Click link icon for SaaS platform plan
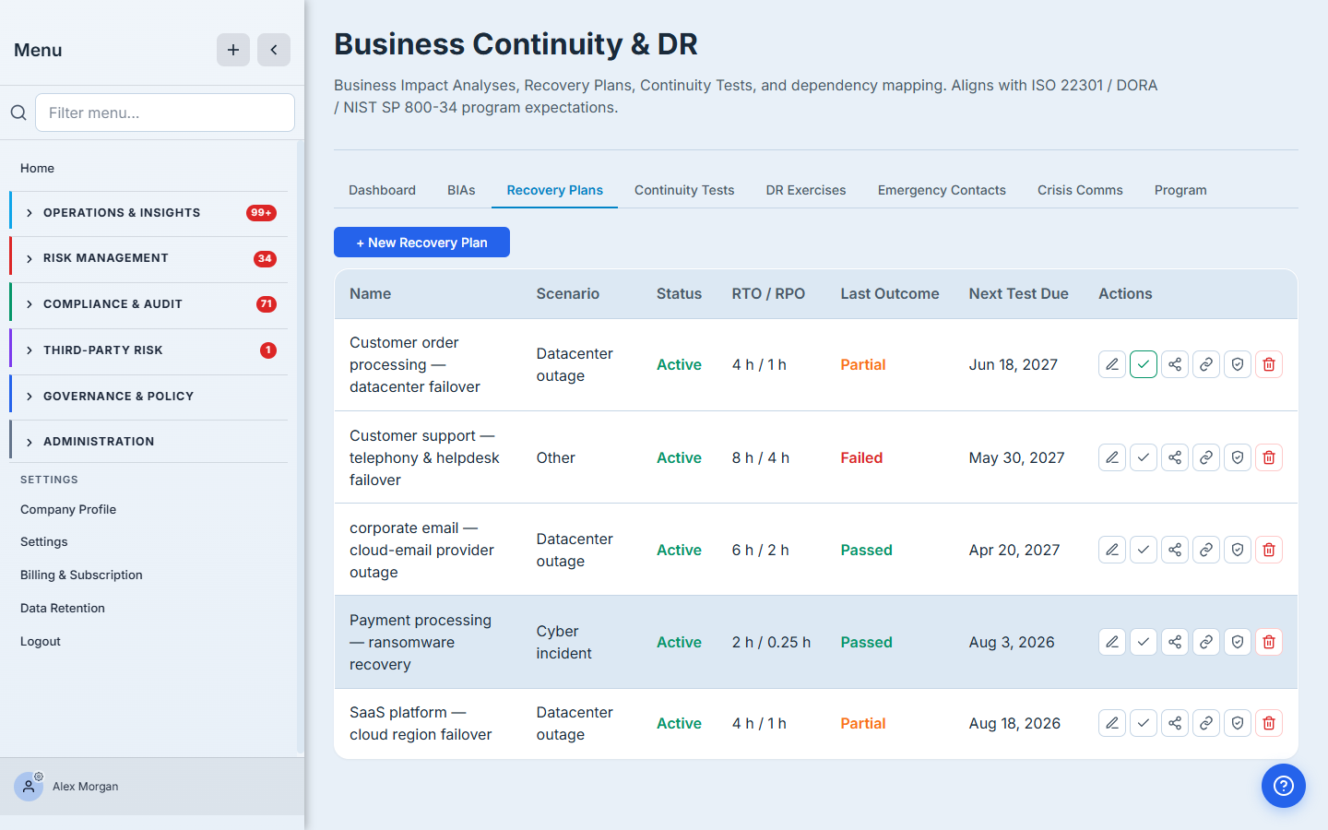1328x830 pixels. (1206, 723)
